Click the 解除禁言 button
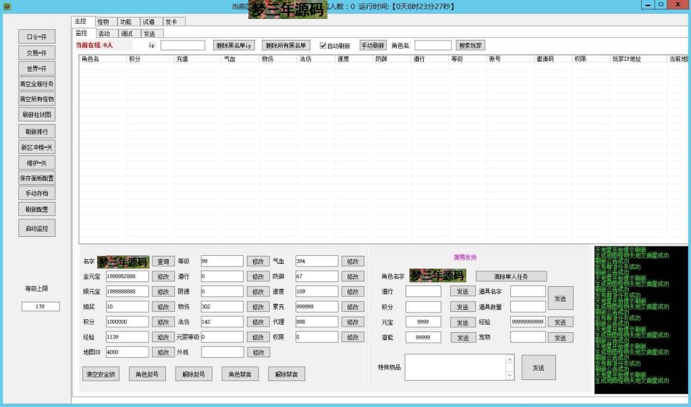The height and width of the screenshot is (407, 691). 286,374
